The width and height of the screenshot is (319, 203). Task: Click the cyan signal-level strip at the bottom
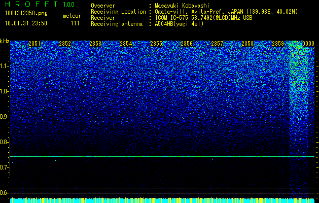(x=162, y=200)
